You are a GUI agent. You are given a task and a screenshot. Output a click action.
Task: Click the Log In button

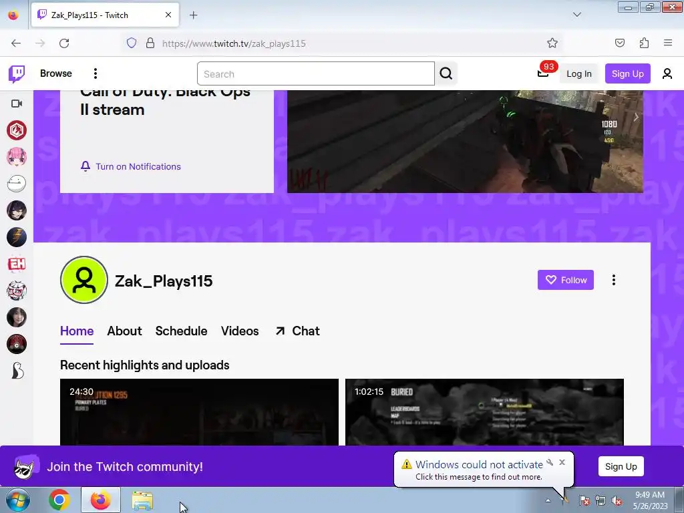pos(579,73)
